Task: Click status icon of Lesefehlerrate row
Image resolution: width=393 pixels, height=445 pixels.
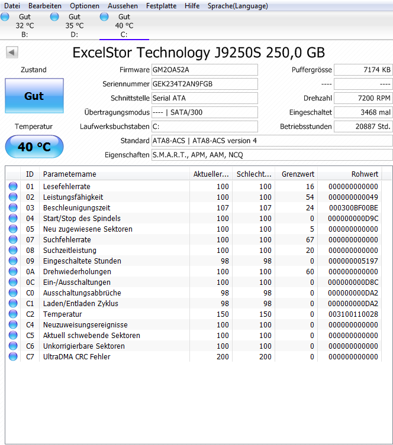Action: pos(13,186)
